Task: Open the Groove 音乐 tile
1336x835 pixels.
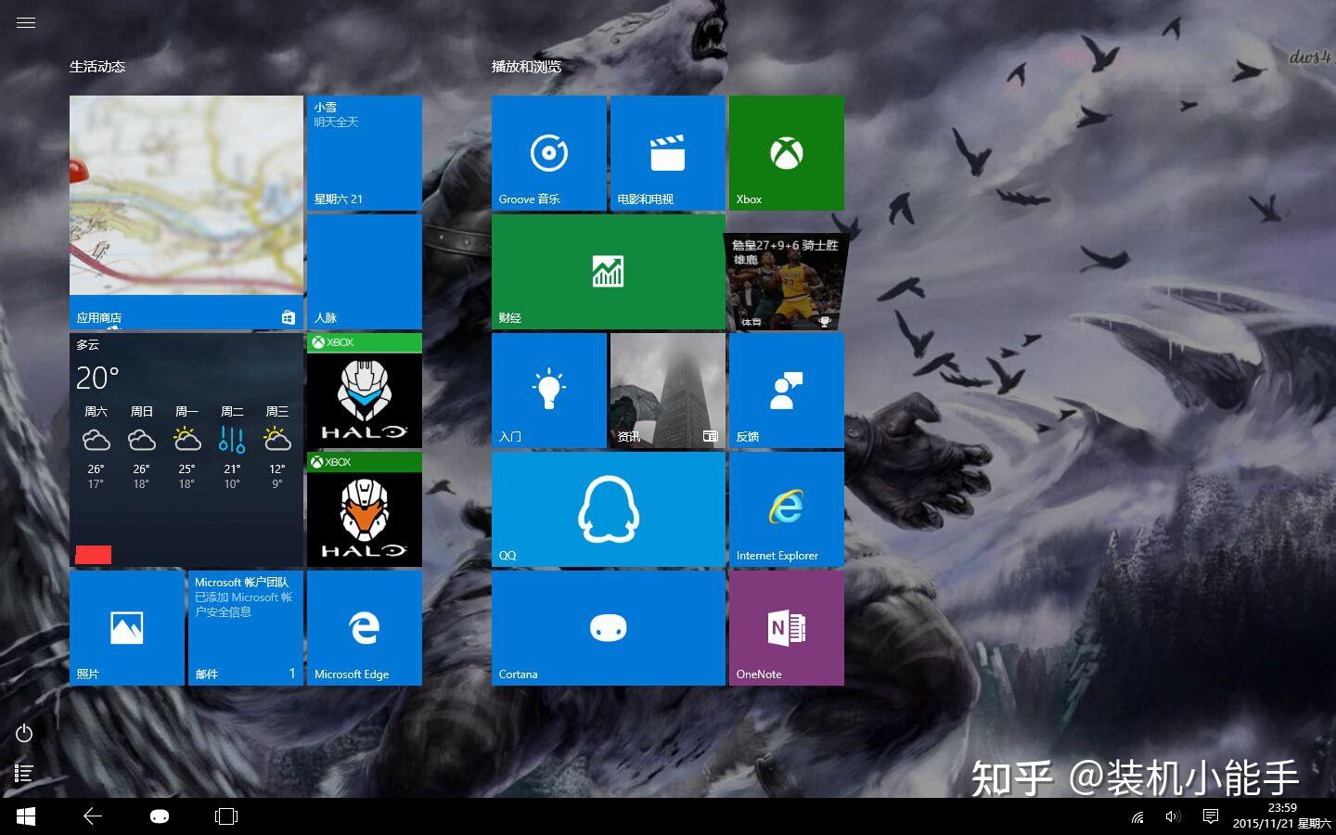Action: coord(548,152)
